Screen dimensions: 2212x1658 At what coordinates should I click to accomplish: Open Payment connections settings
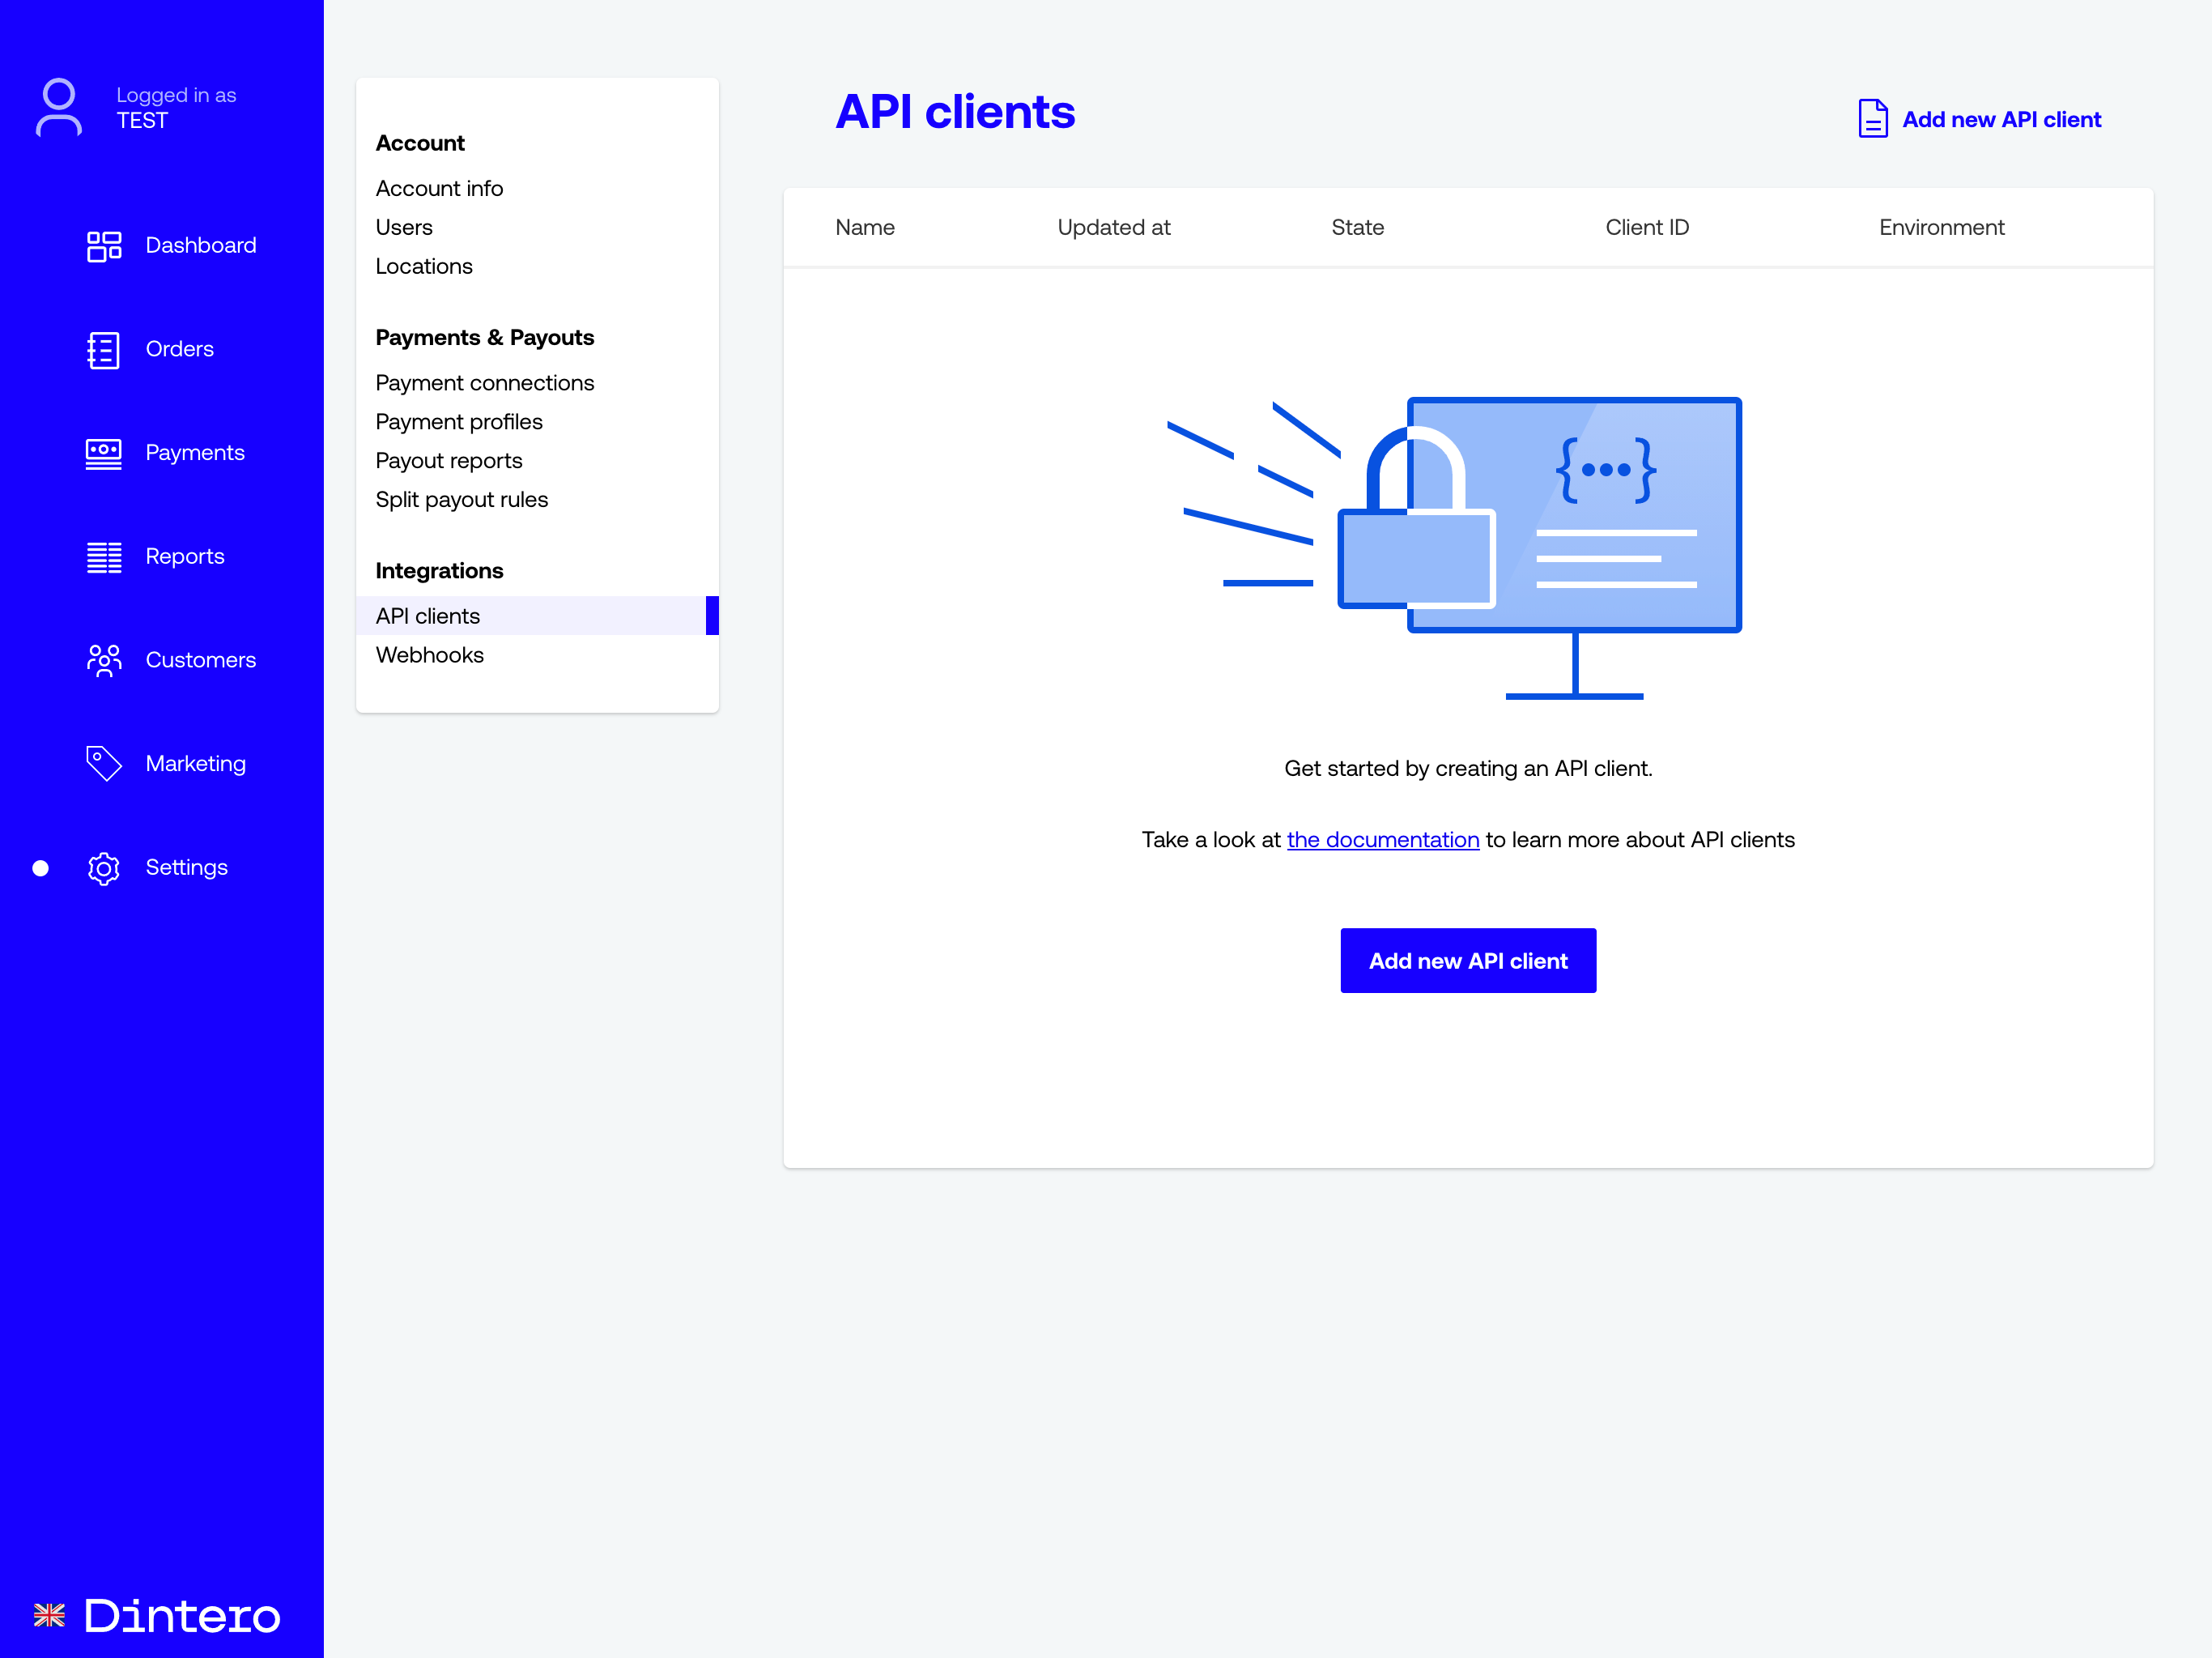click(484, 381)
